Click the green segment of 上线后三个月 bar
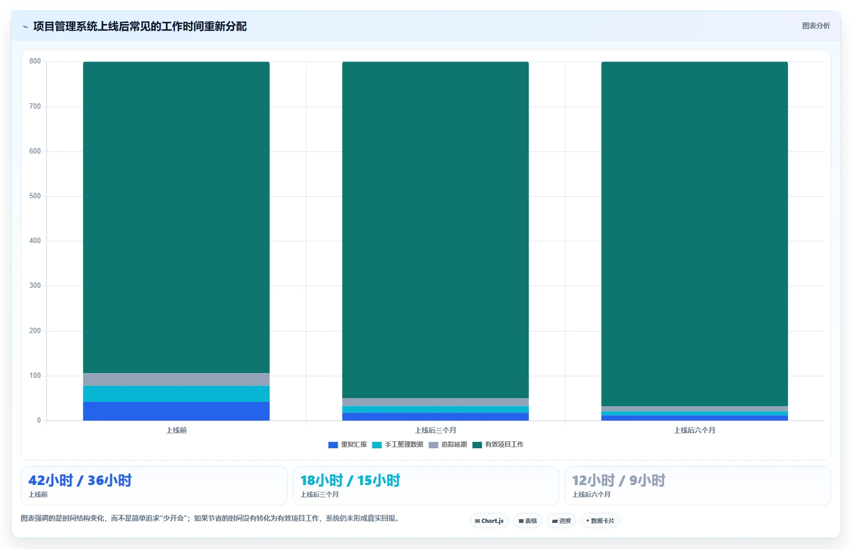The image size is (852, 549). coord(435,230)
